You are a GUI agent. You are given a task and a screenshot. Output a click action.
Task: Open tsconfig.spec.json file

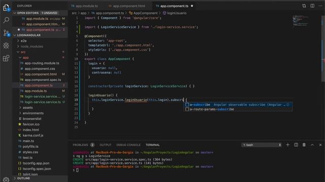coord(40,169)
